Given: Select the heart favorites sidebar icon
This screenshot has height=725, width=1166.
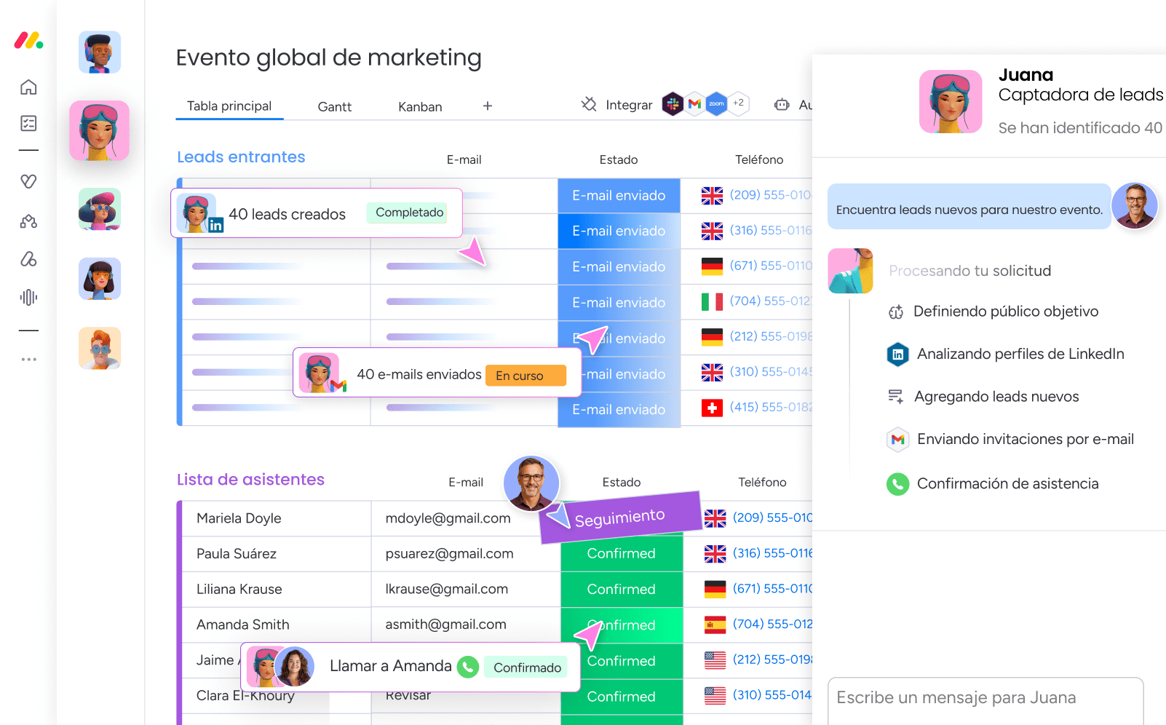Looking at the screenshot, I should coord(28,181).
